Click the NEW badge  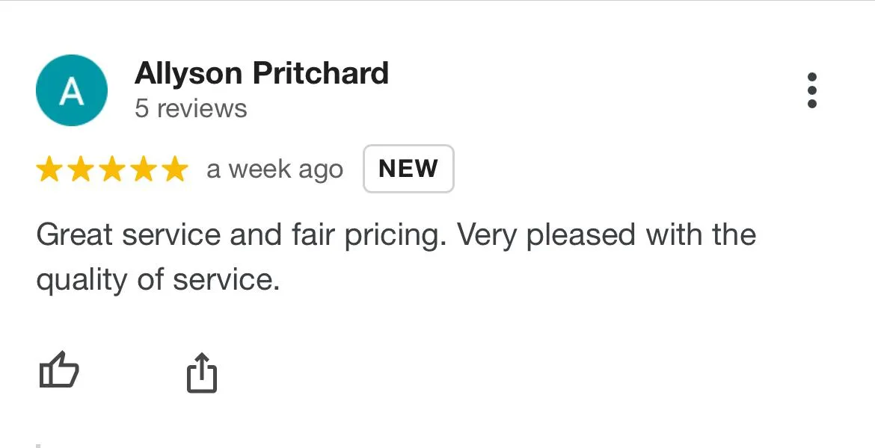pyautogui.click(x=408, y=169)
